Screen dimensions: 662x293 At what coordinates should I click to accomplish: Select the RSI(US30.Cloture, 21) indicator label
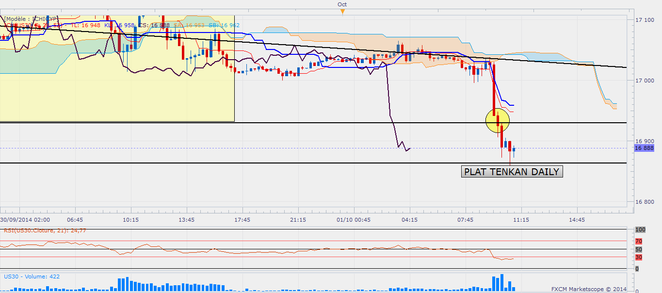pyautogui.click(x=45, y=230)
